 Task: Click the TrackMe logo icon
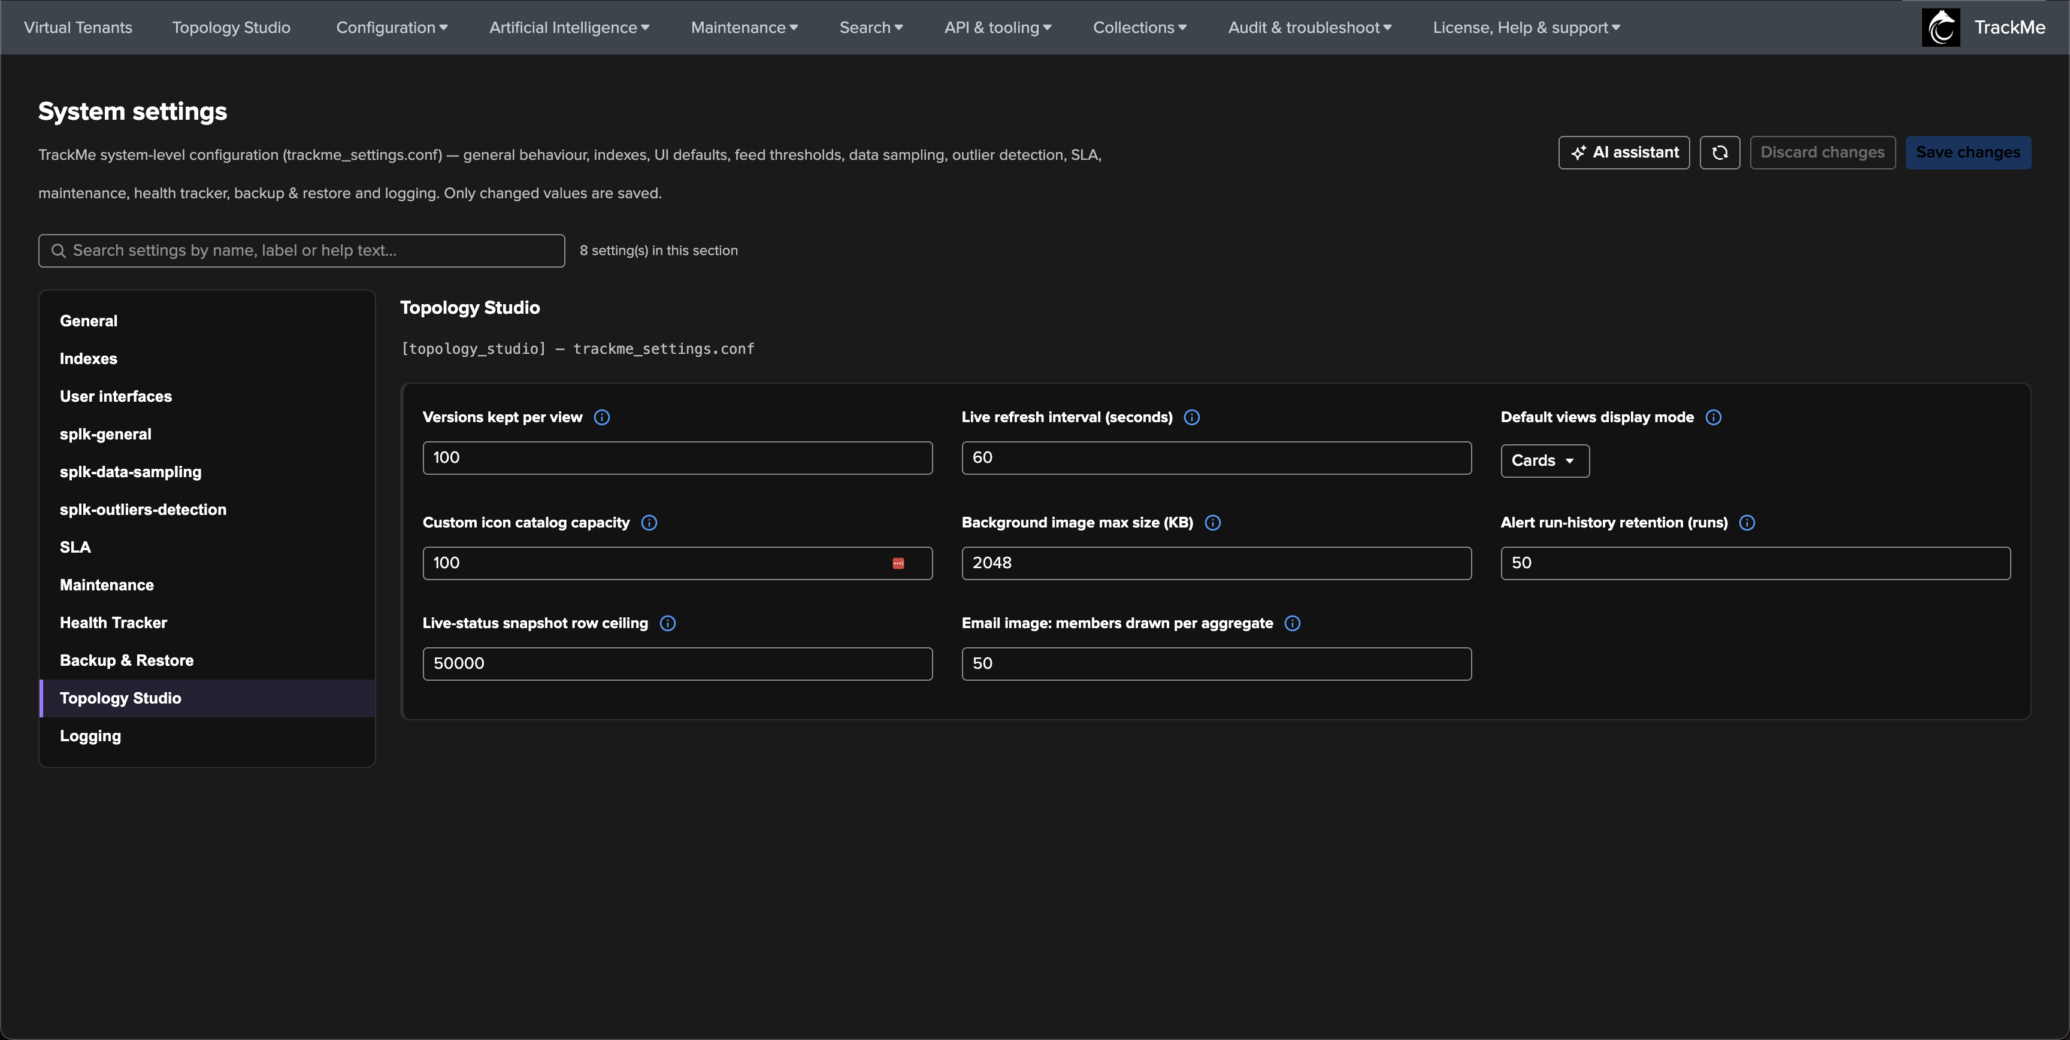point(1941,28)
